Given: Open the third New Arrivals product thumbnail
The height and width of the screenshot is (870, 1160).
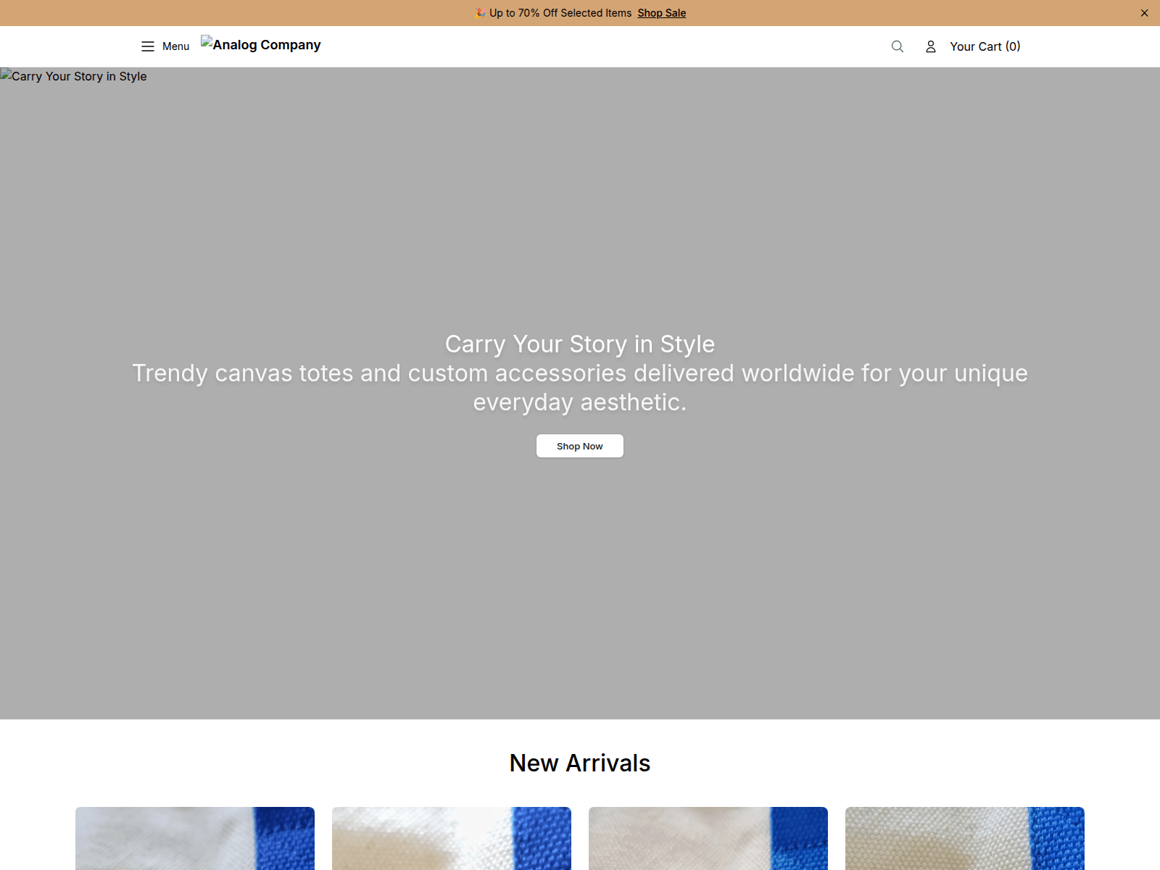Looking at the screenshot, I should [708, 838].
